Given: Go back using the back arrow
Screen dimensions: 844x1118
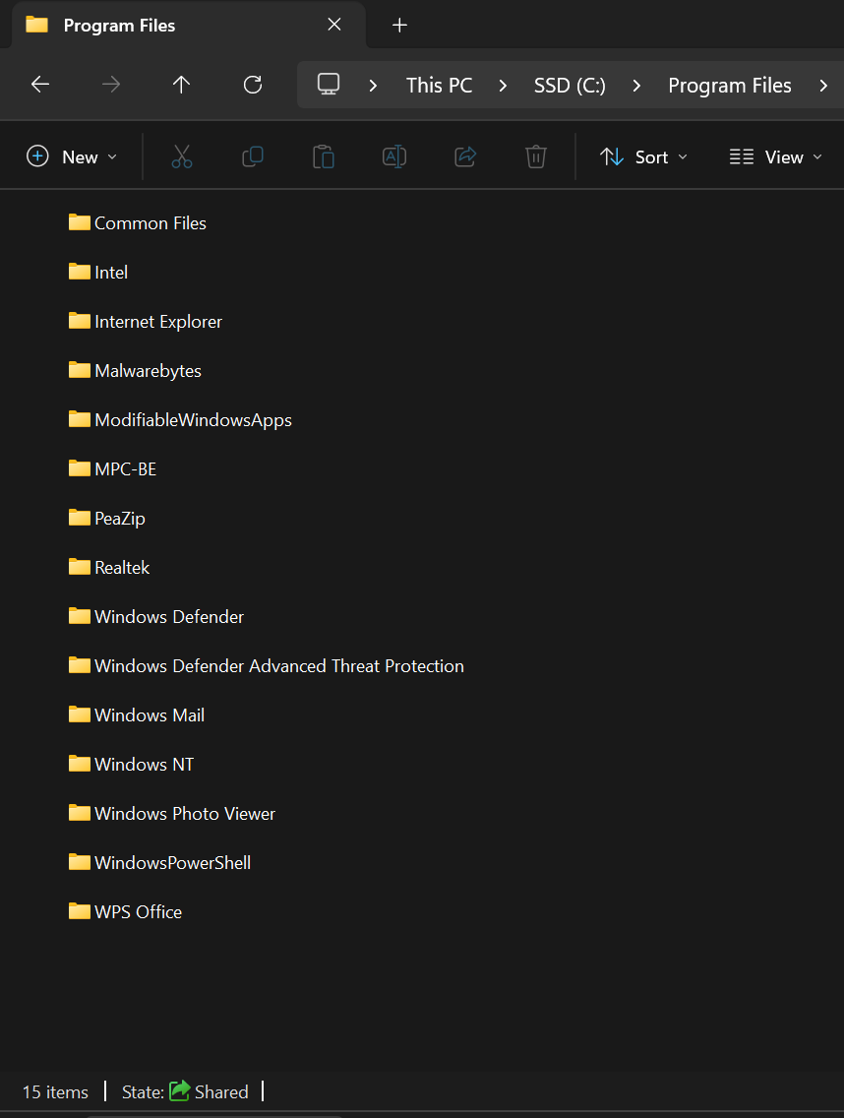Looking at the screenshot, I should (x=40, y=85).
